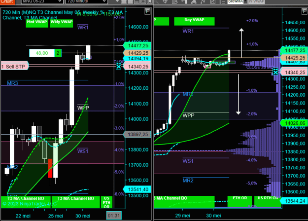Click 14477,25 price marker on left chart

coord(137,45)
